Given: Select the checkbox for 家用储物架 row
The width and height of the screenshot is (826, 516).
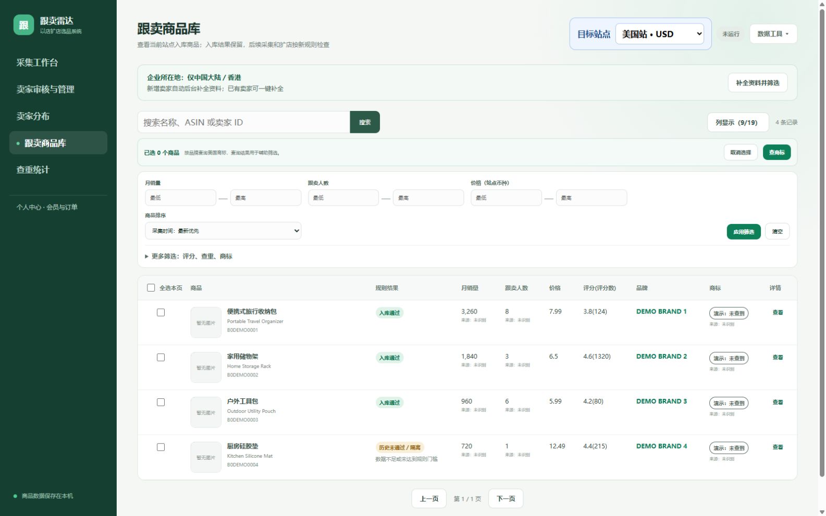Looking at the screenshot, I should click(x=161, y=357).
